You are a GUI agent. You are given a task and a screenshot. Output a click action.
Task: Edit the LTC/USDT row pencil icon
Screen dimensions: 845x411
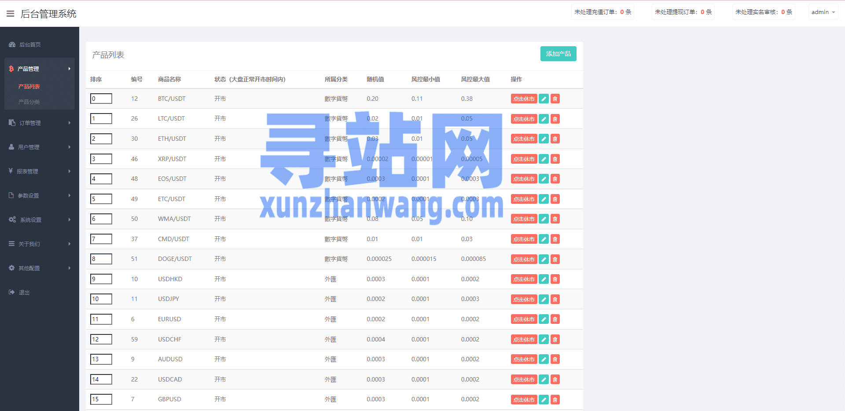544,119
